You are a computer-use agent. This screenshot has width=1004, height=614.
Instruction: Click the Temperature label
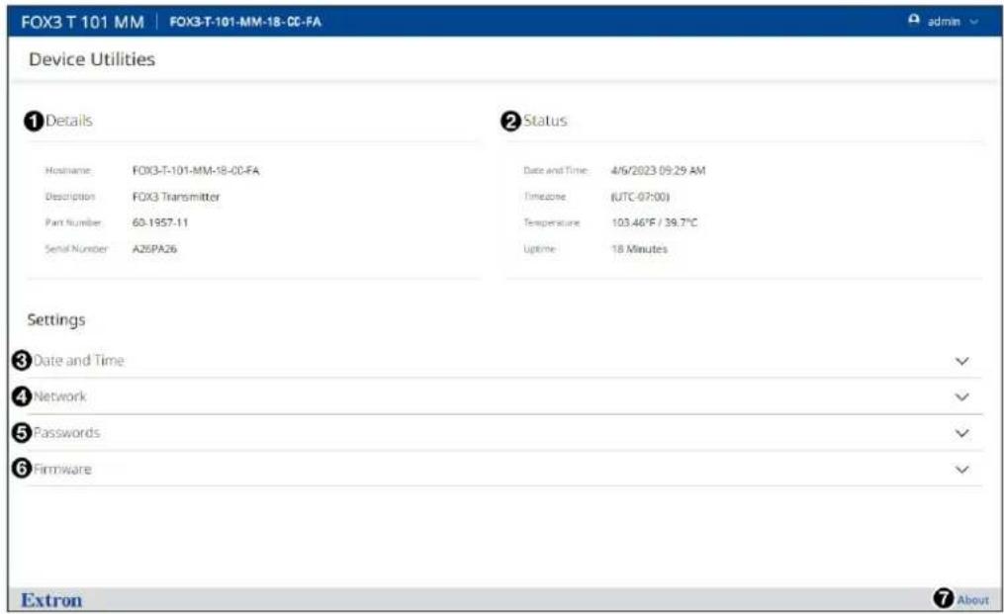point(551,222)
